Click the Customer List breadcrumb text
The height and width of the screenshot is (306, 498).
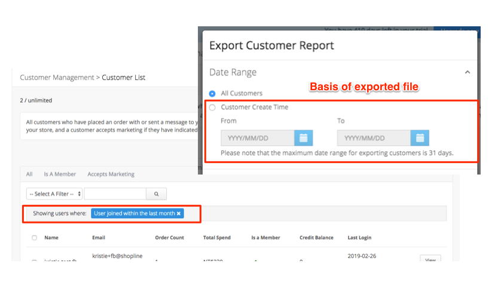(x=124, y=78)
